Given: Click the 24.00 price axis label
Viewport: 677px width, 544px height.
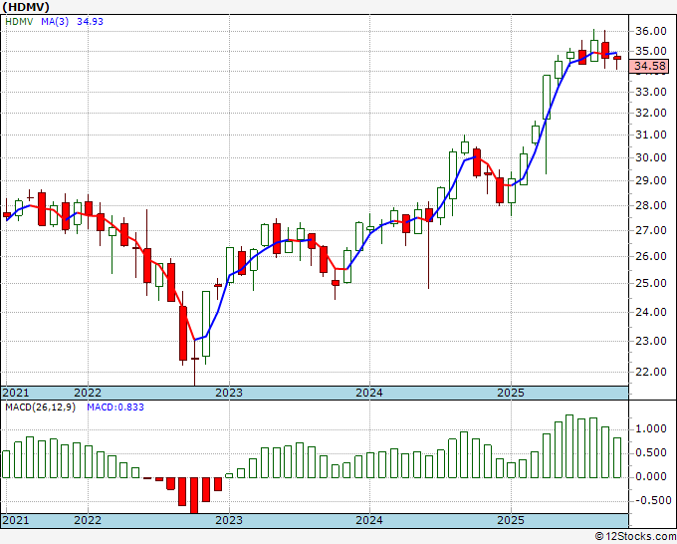Looking at the screenshot, I should [651, 312].
